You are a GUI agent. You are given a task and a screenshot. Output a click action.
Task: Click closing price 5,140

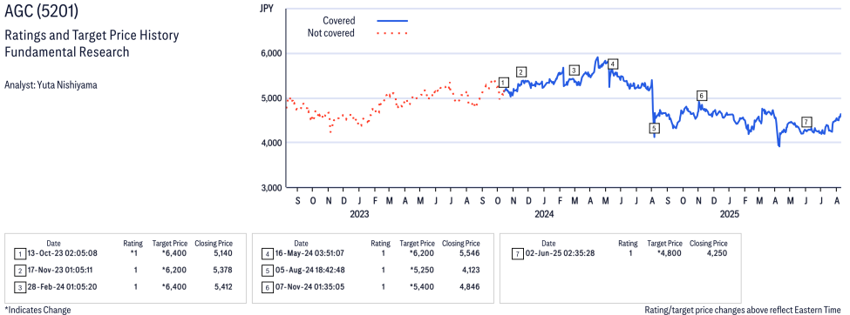pos(222,253)
